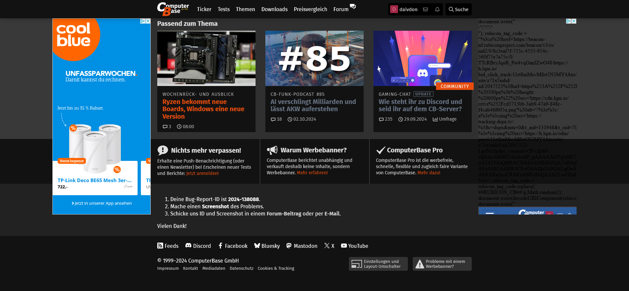Open the Forum menu item

click(x=341, y=9)
